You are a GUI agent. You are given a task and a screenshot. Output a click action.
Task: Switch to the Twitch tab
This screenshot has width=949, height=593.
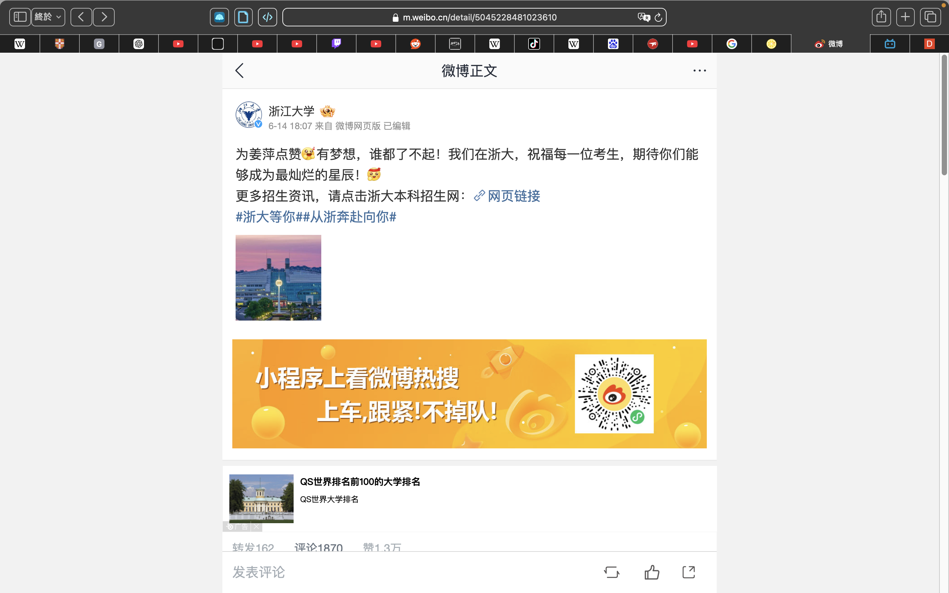[336, 43]
